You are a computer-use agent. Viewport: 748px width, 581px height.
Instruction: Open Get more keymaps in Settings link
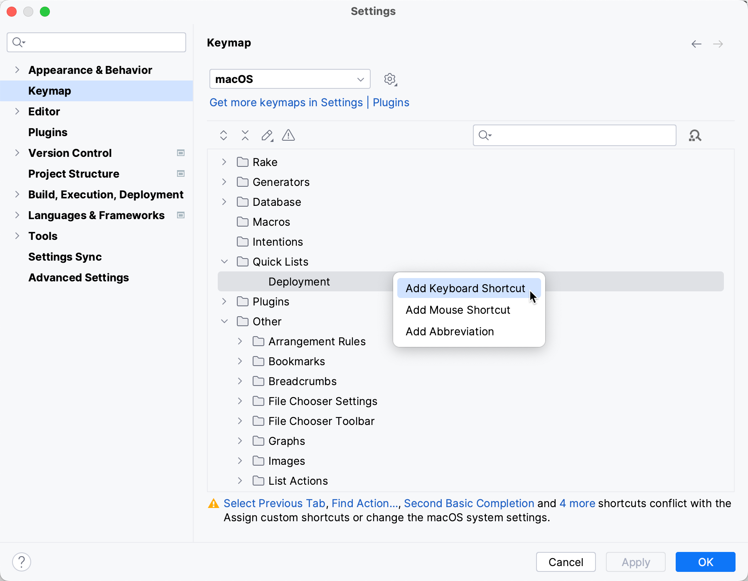[x=286, y=103]
